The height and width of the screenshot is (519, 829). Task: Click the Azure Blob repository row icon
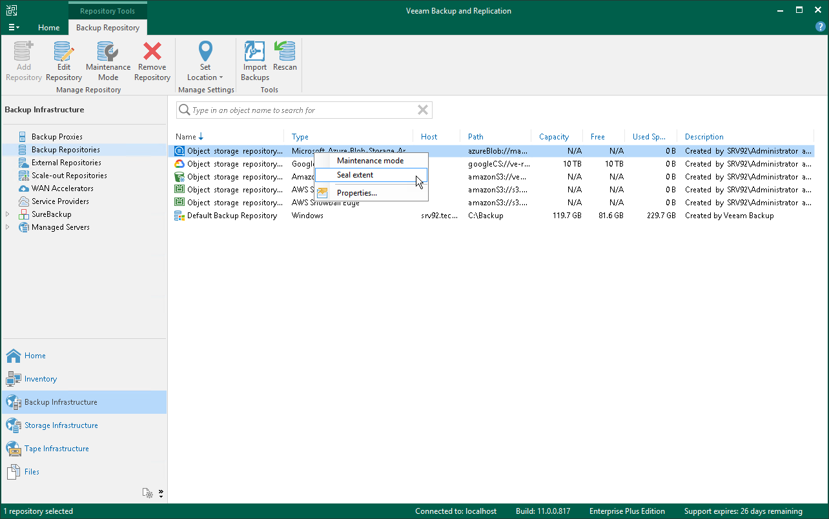179,151
